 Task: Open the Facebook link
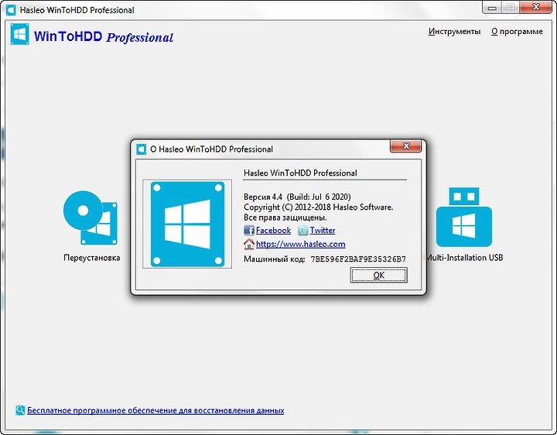tap(273, 231)
